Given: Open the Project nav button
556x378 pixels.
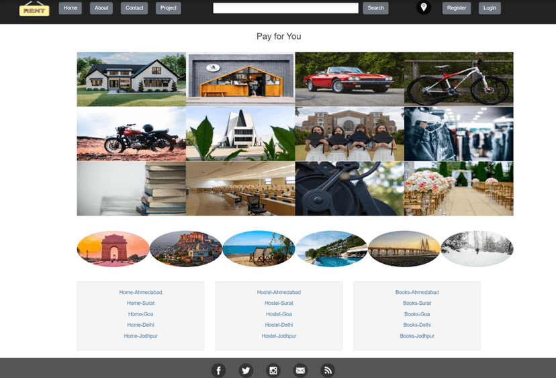Looking at the screenshot, I should click(169, 8).
